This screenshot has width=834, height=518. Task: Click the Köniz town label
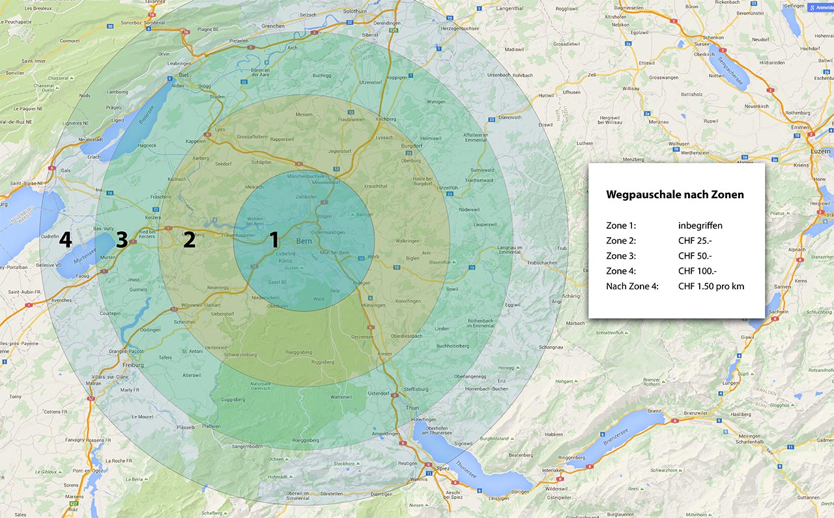tap(287, 259)
